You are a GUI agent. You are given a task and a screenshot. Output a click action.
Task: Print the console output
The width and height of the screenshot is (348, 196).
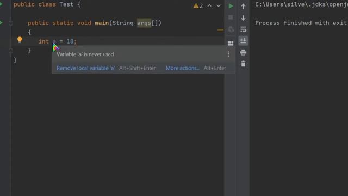click(243, 52)
